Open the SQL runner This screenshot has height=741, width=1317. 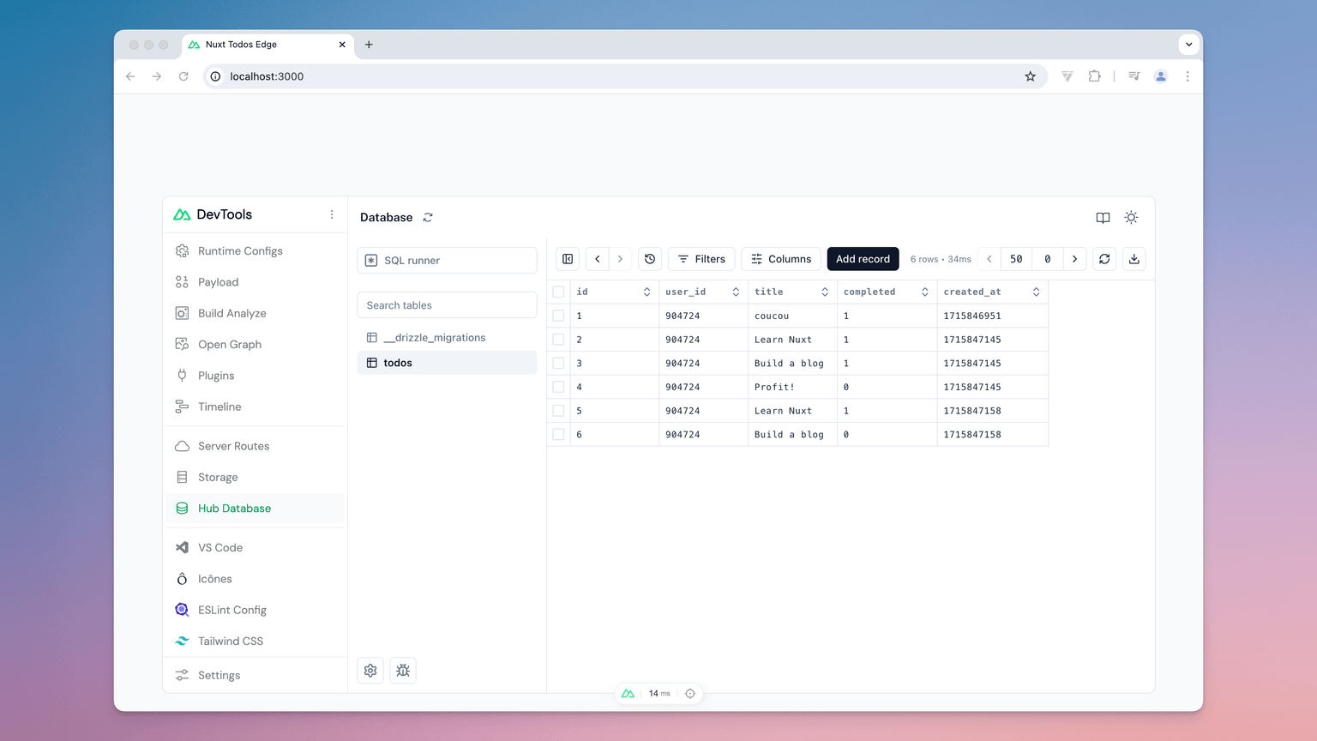tap(447, 261)
